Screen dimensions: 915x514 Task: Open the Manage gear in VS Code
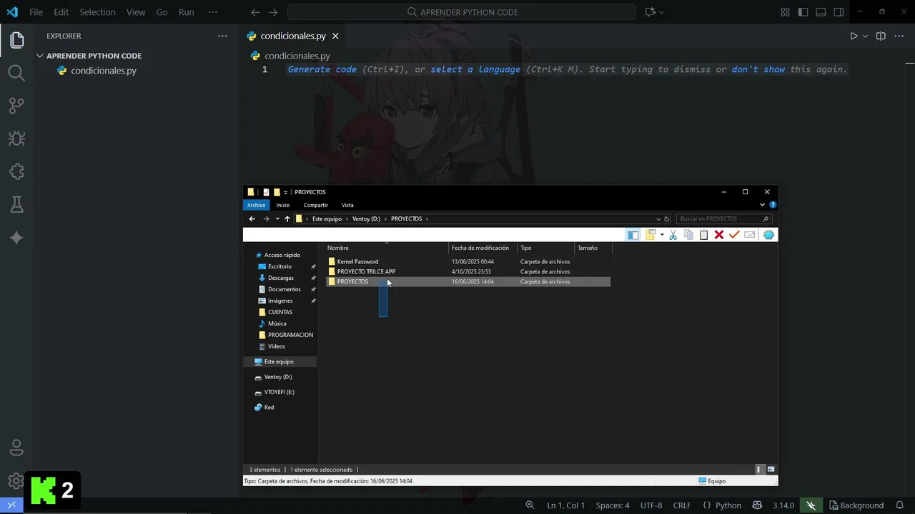(x=16, y=480)
